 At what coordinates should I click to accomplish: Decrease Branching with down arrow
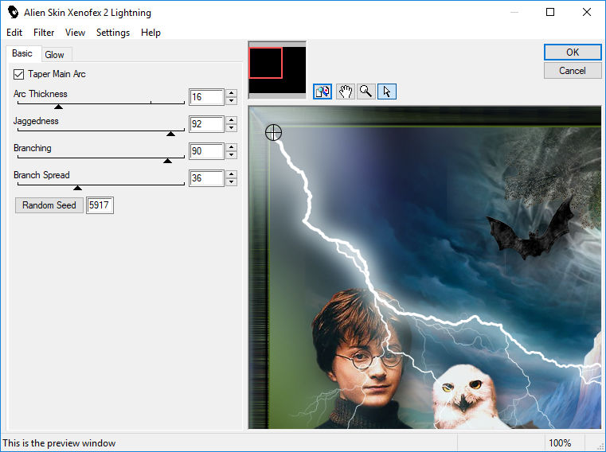pyautogui.click(x=231, y=155)
